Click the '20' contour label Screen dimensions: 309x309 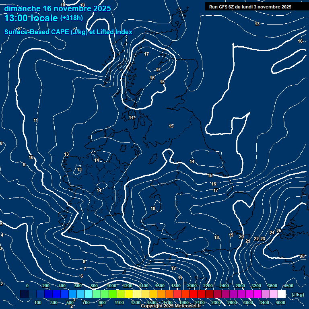coord(241,237)
